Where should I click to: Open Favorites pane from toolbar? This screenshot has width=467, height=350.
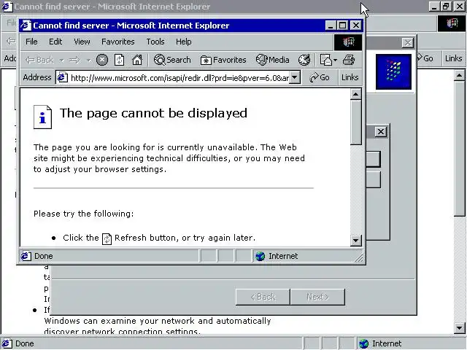(223, 60)
